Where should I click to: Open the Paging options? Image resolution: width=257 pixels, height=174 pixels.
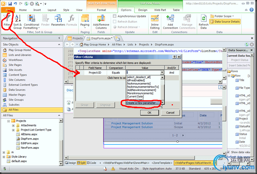[x=85, y=21]
